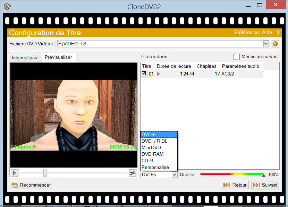This screenshot has height=207, width=288.
Task: Click the video preview image
Action: [74, 115]
